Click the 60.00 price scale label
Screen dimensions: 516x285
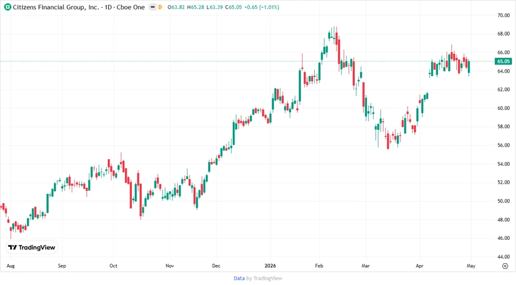coord(503,108)
